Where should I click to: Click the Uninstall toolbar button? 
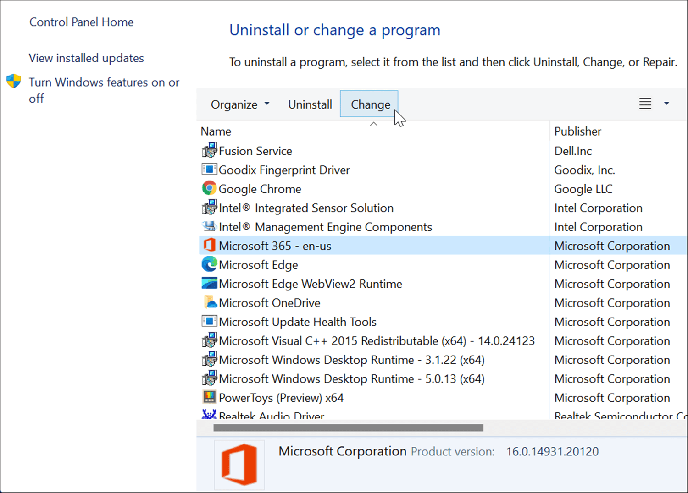pos(310,104)
